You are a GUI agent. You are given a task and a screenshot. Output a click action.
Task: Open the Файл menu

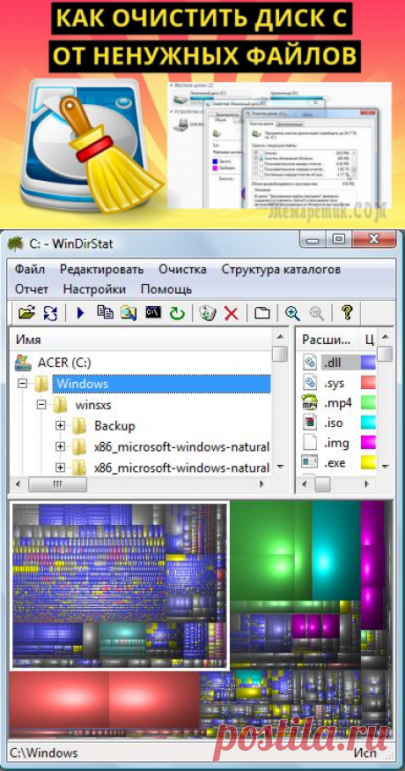29,269
